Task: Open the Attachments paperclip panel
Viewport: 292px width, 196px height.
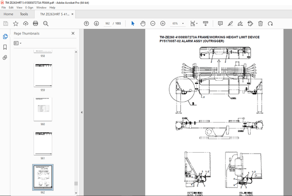Action: click(5, 57)
